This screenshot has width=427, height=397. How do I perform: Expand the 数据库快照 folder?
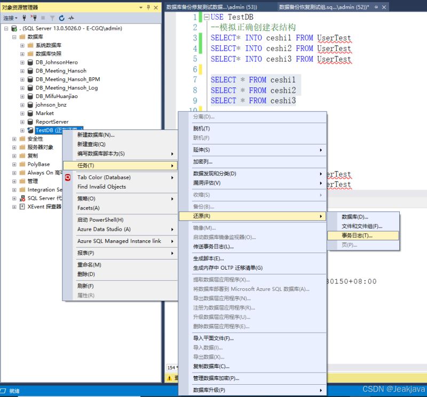(22, 54)
